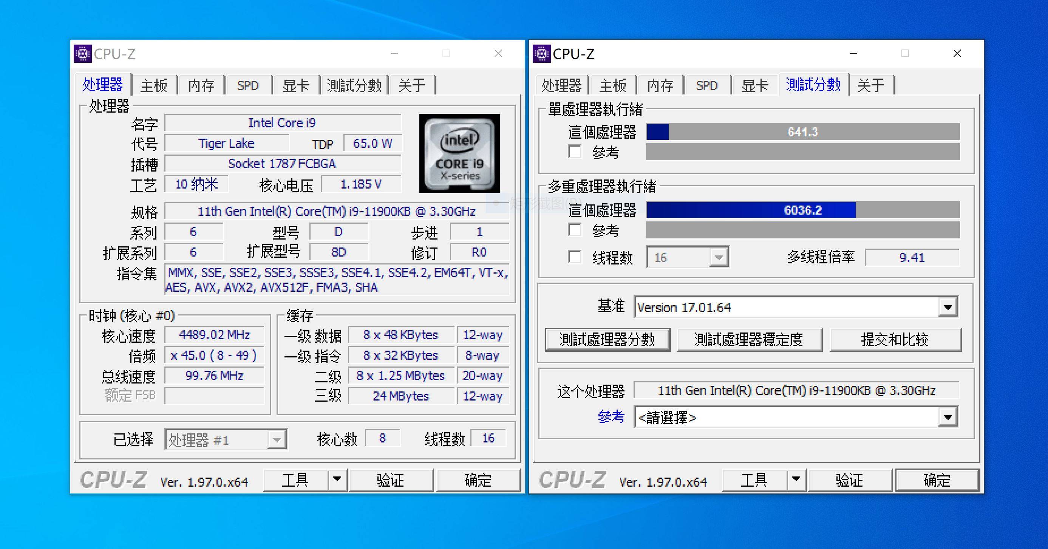Click 确定 button in left window
Screen dimensions: 1048x549
478,480
